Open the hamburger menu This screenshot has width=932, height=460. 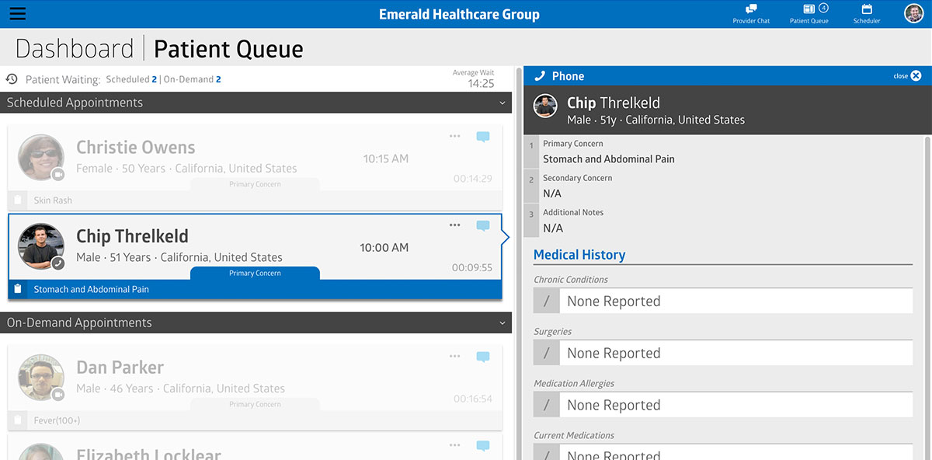point(17,14)
